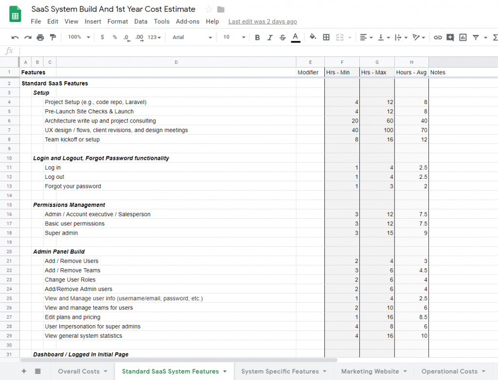The width and height of the screenshot is (498, 380).
Task: Format as percent
Action: tap(115, 37)
